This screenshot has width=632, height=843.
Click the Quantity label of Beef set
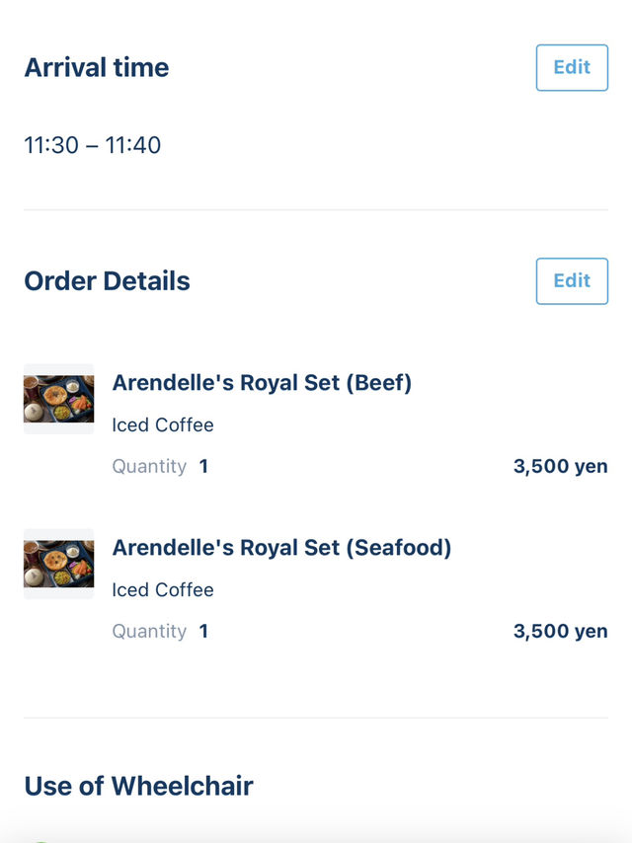pyautogui.click(x=149, y=467)
